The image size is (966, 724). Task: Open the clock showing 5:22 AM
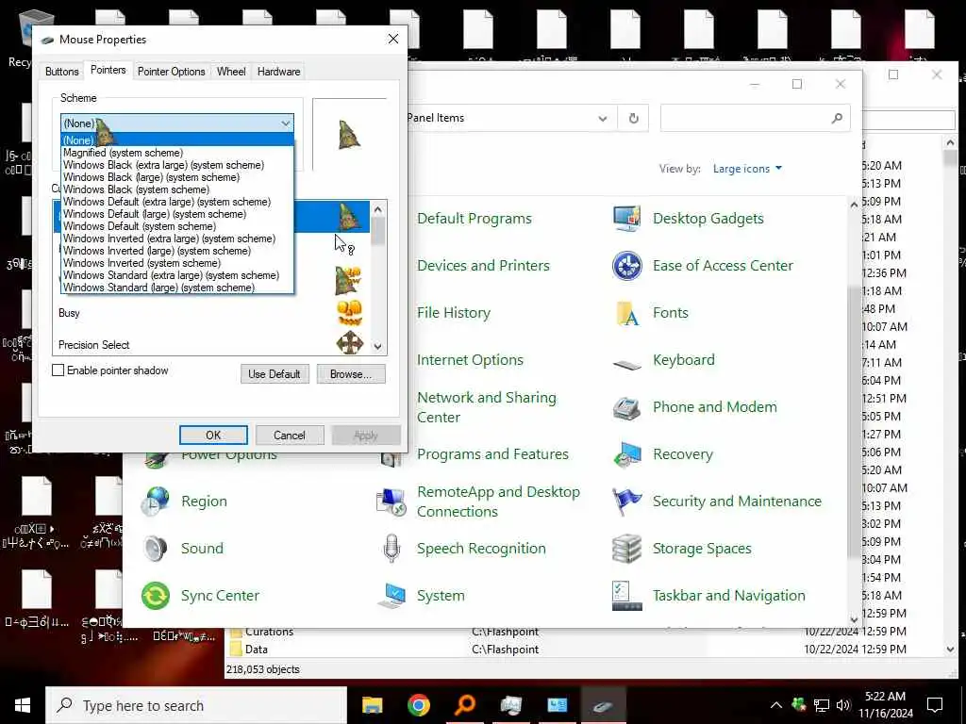885,705
